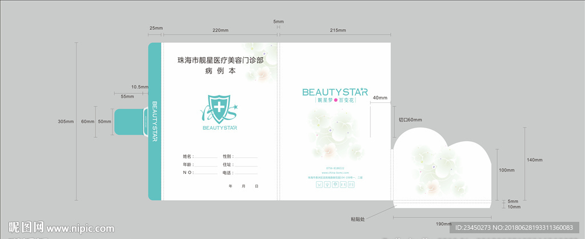Click the 220mm dimension label
Image resolution: width=585 pixels, height=239 pixels.
point(221,30)
